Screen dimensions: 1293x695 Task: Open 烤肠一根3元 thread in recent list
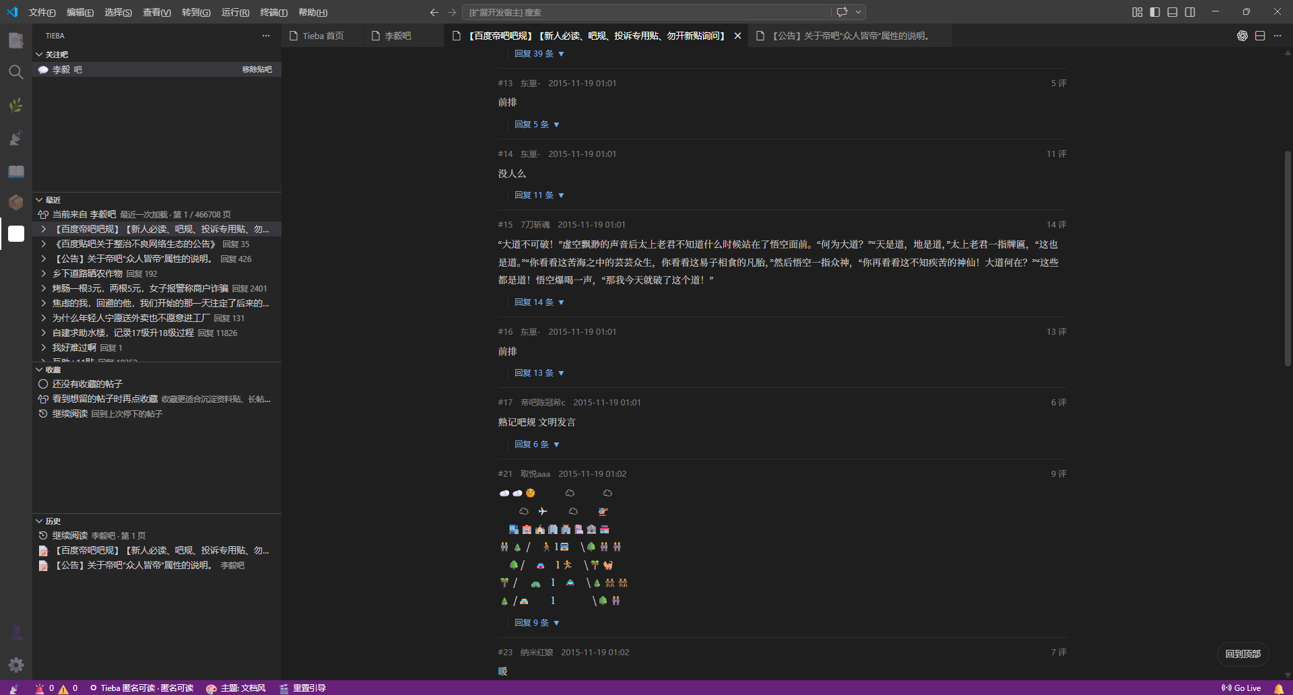157,288
